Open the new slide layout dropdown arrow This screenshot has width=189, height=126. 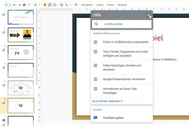point(10,5)
